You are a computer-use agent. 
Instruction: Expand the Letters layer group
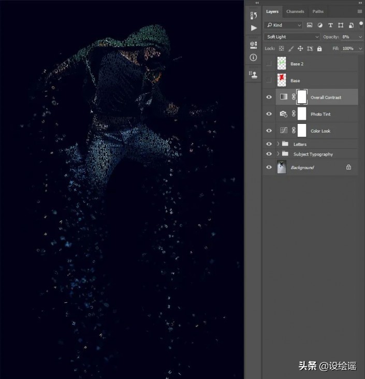point(278,144)
